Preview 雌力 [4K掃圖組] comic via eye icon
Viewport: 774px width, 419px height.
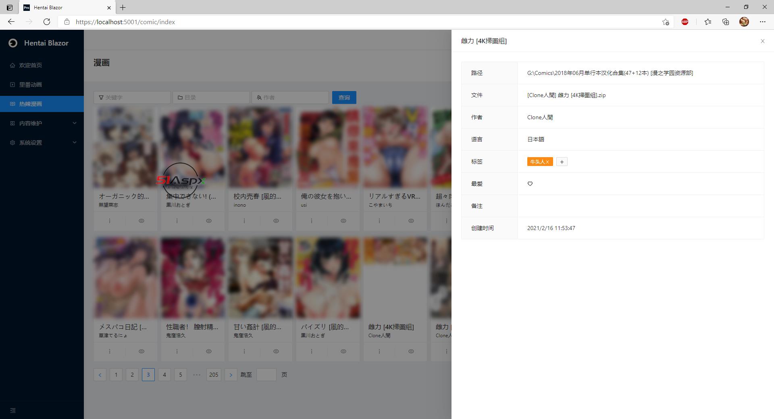(411, 351)
